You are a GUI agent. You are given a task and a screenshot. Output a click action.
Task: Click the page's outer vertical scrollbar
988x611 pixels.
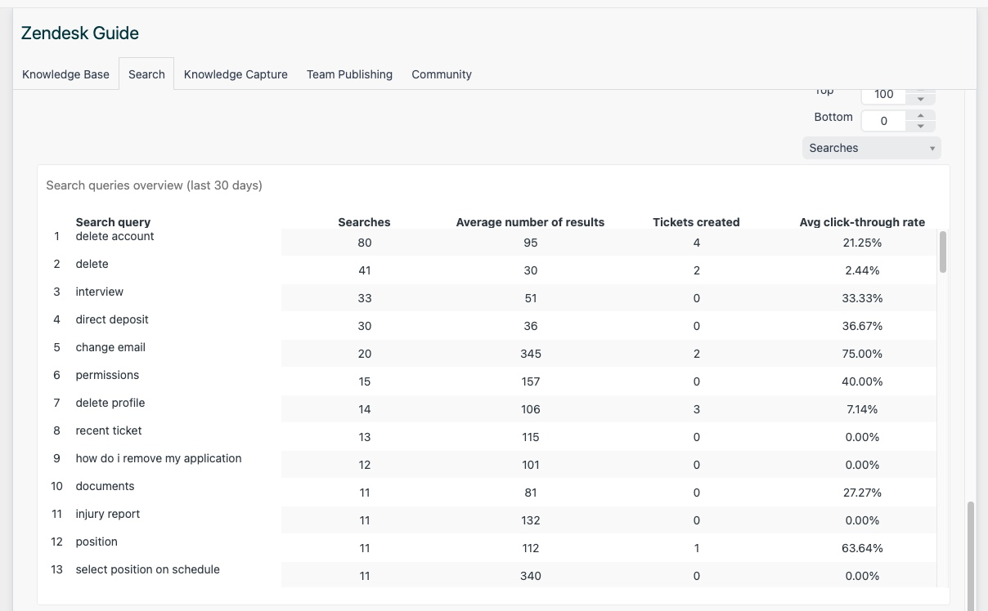tap(971, 555)
